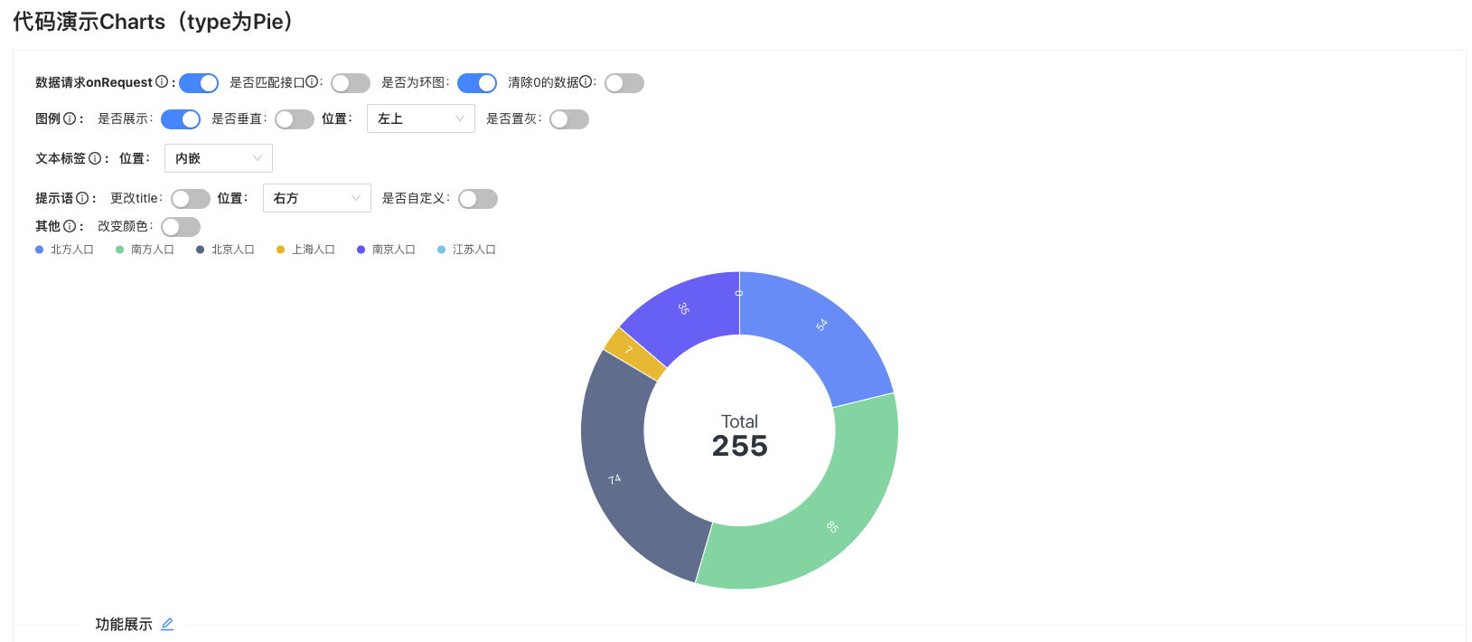
Task: Click the 南京人口 legend label
Action: [394, 250]
